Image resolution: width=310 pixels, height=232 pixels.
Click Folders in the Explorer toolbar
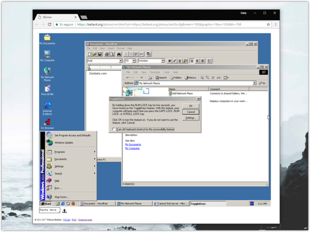[x=176, y=78]
